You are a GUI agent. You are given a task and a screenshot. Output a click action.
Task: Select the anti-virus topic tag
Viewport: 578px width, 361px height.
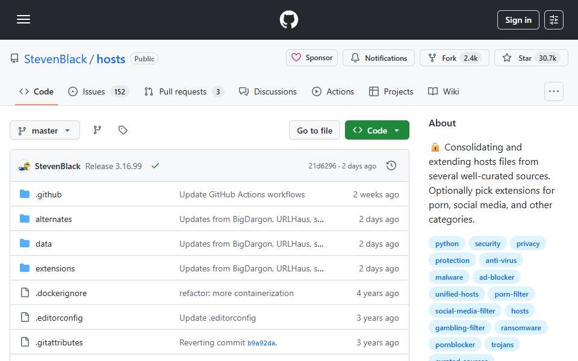coord(501,261)
